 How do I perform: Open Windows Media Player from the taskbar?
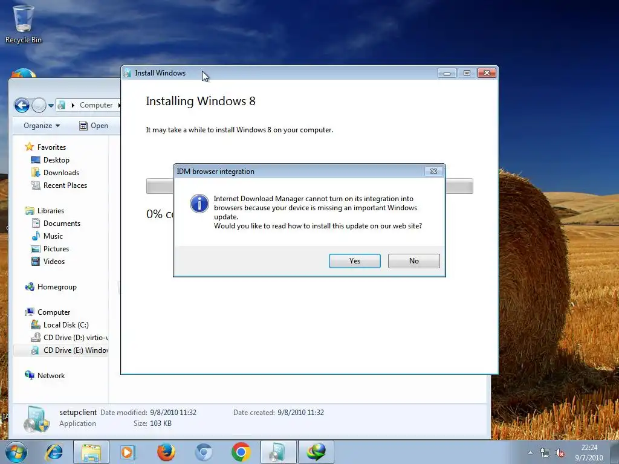click(x=128, y=452)
